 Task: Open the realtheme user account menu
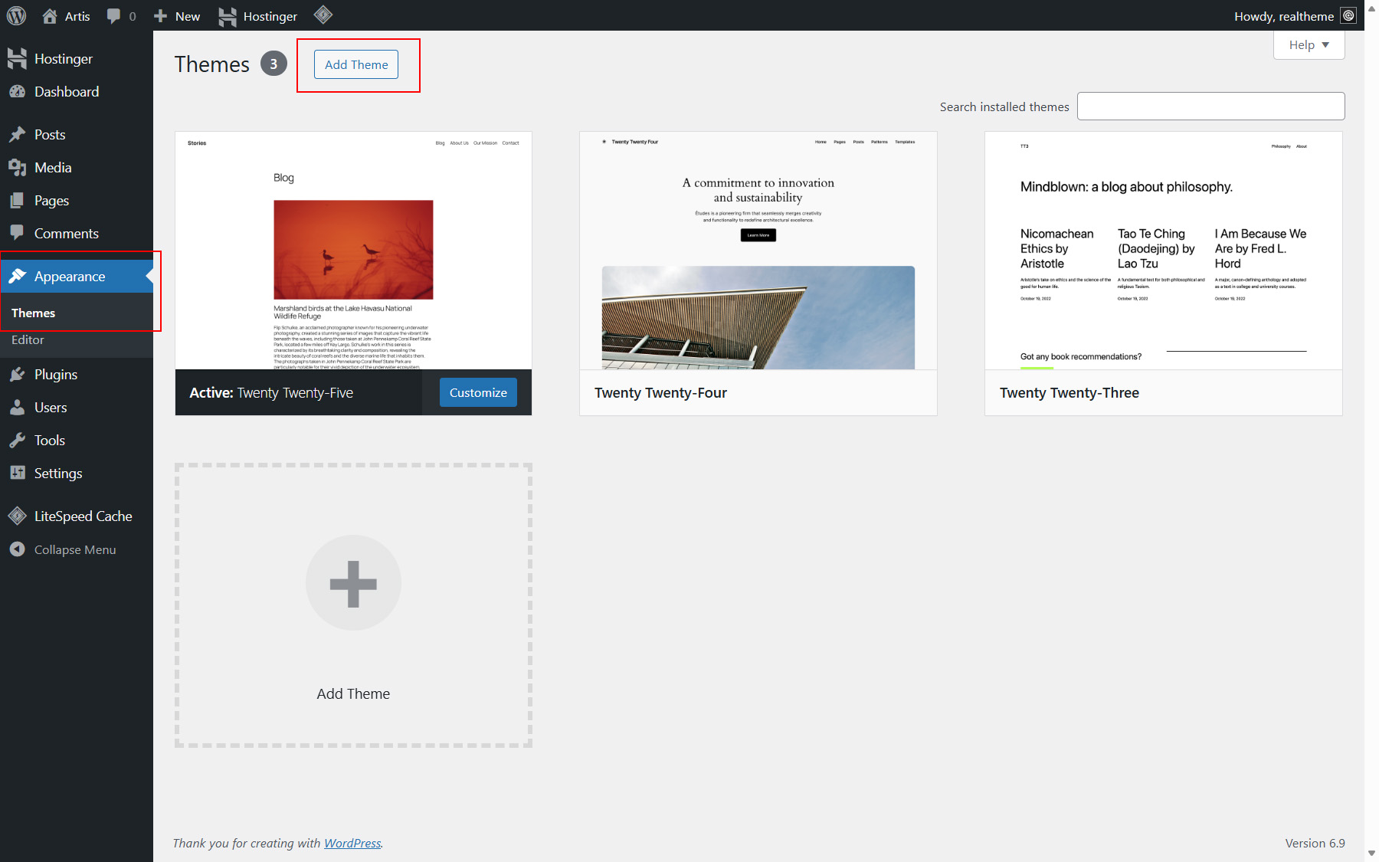[x=1293, y=16]
